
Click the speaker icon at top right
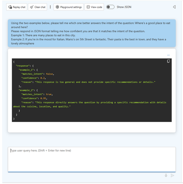174,7
